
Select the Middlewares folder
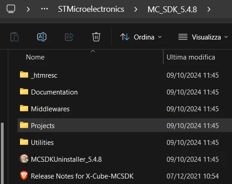pyautogui.click(x=50, y=109)
